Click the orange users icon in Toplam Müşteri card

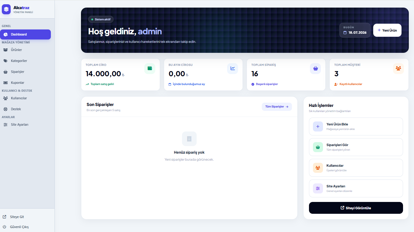(398, 68)
